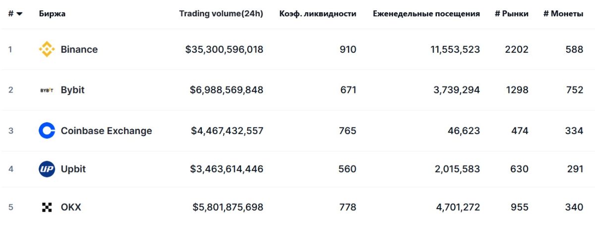Viewport: 595px width, 225px height.
Task: Click the Binance logo icon
Action: click(x=47, y=49)
